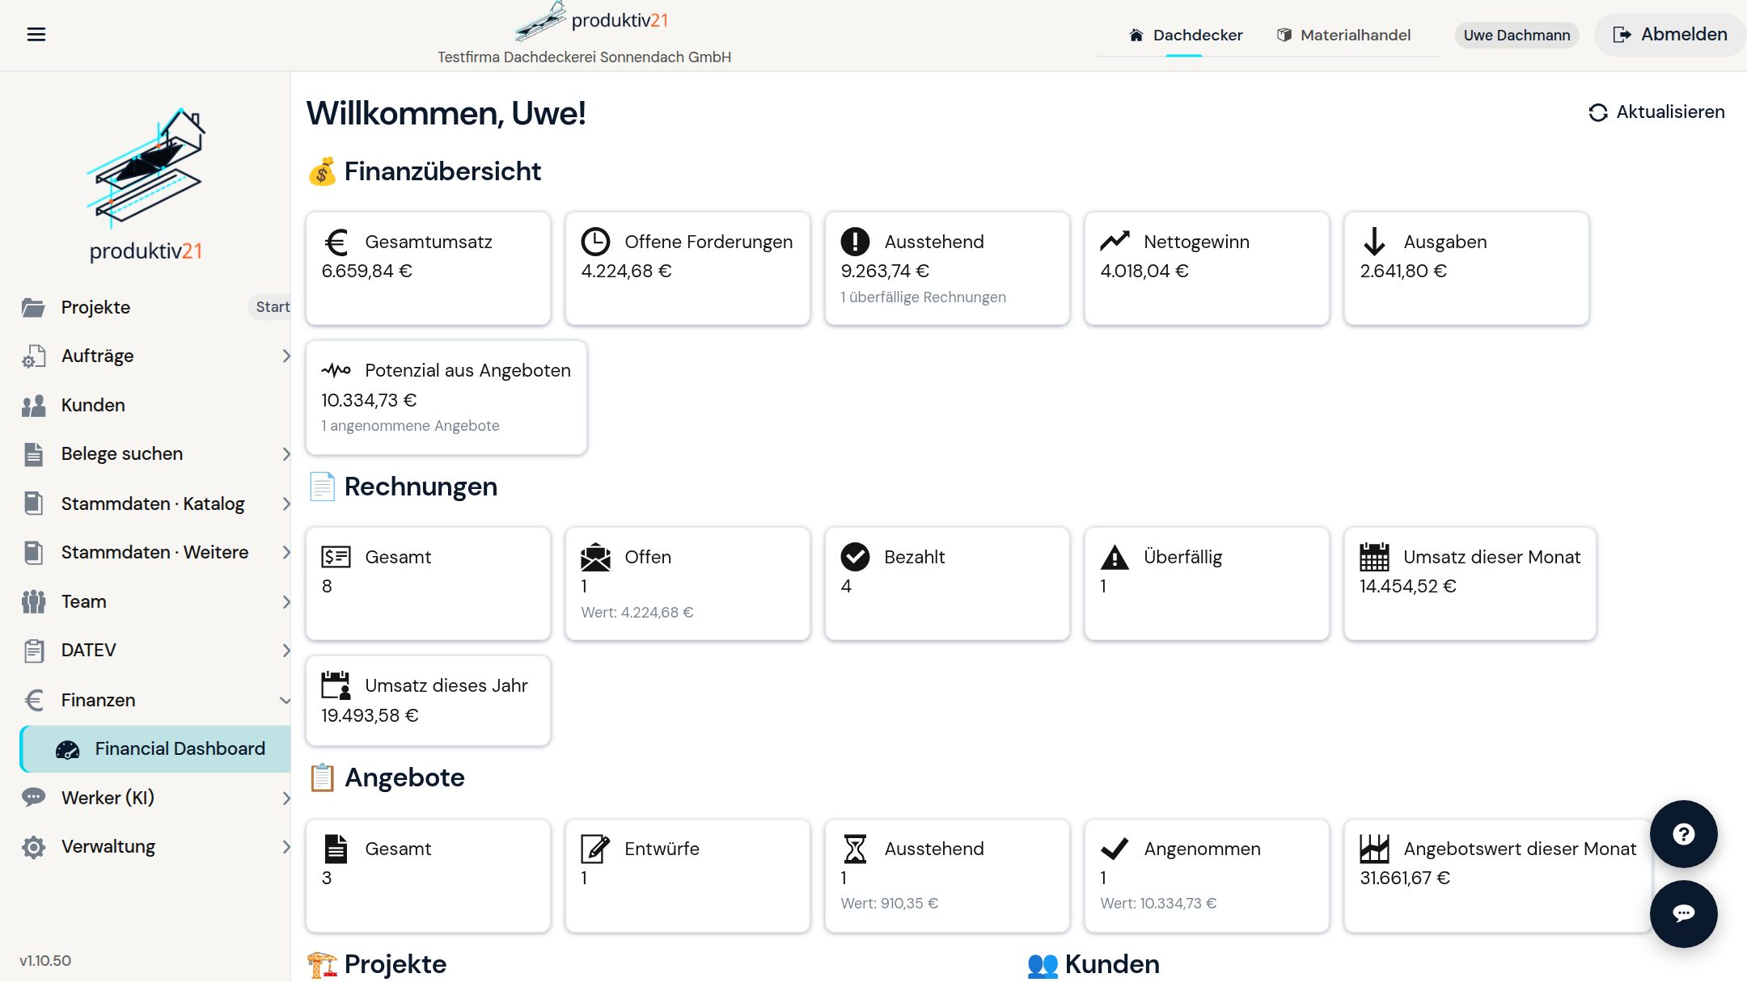Screen dimensions: 1747x982
Task: Click the help question mark button
Action: tap(1683, 834)
